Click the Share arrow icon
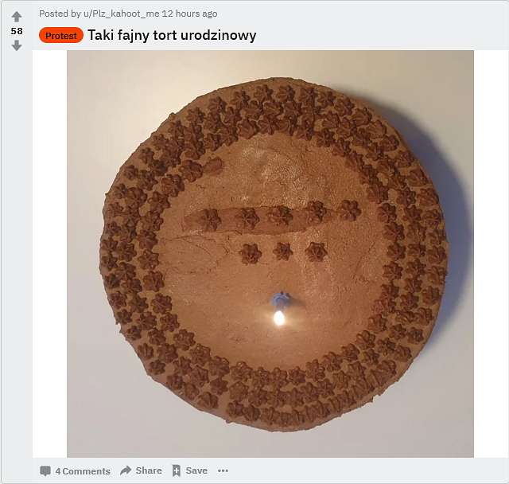The height and width of the screenshot is (484, 509). coord(126,470)
